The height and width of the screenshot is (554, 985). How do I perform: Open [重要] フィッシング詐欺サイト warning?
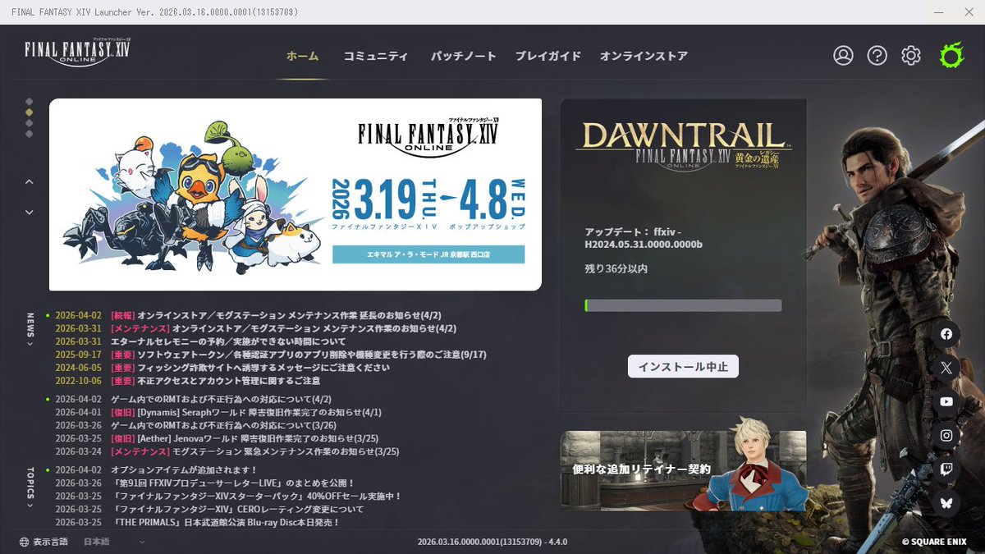[250, 368]
